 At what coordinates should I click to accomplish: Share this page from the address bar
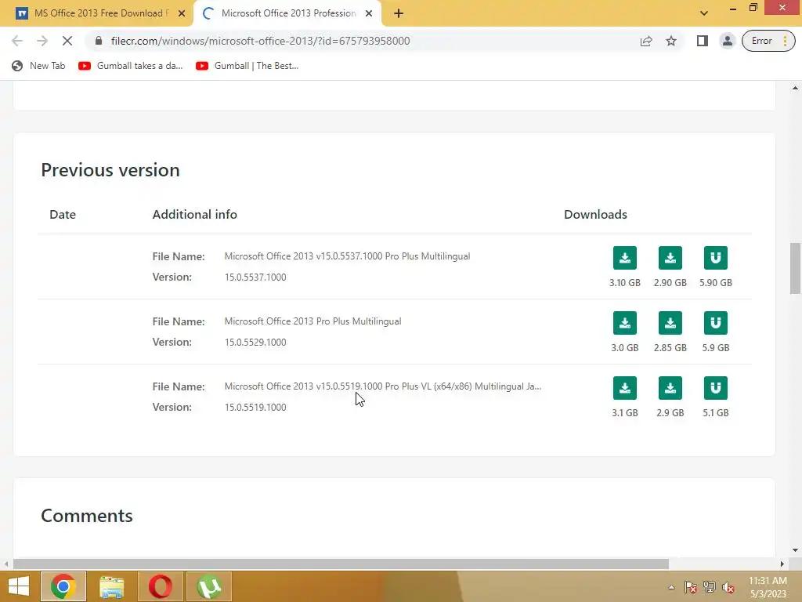click(646, 41)
